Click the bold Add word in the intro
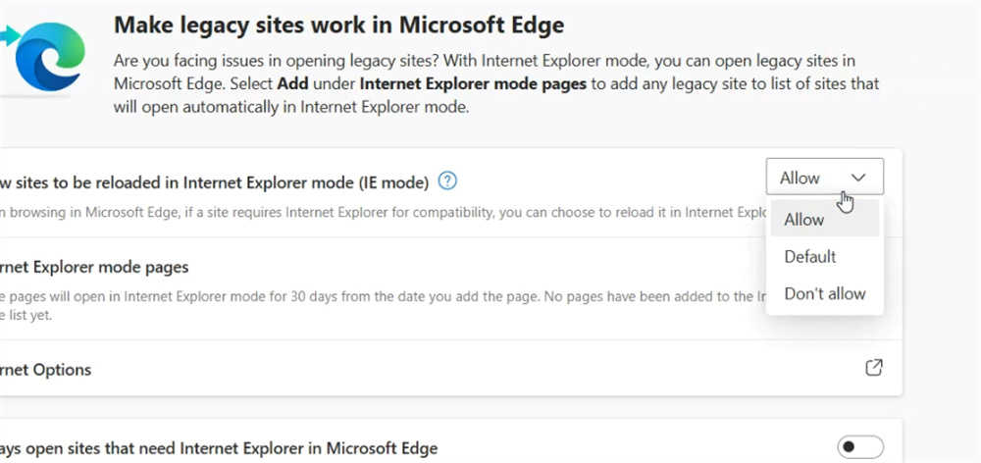This screenshot has width=981, height=463. point(292,84)
